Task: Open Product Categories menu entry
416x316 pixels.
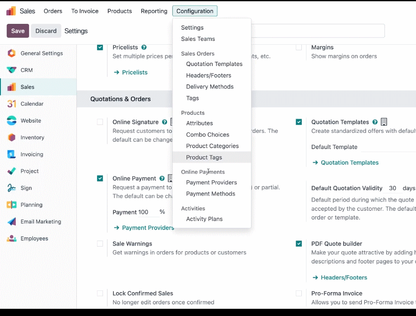Action: coord(212,146)
